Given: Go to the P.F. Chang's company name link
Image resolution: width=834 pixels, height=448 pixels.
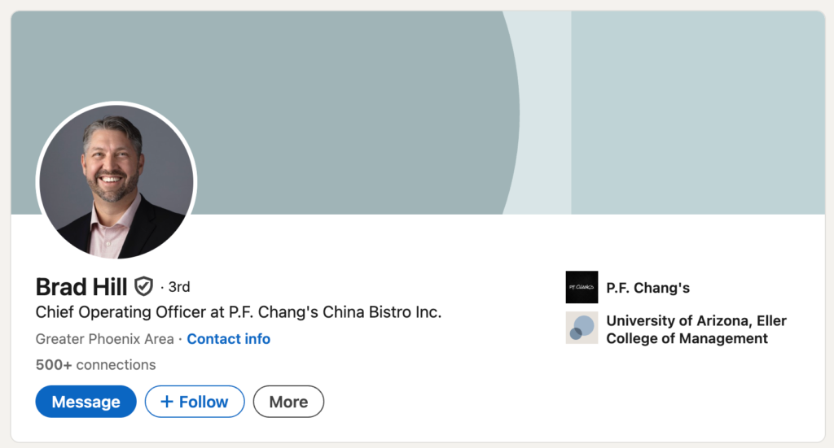Looking at the screenshot, I should 647,288.
